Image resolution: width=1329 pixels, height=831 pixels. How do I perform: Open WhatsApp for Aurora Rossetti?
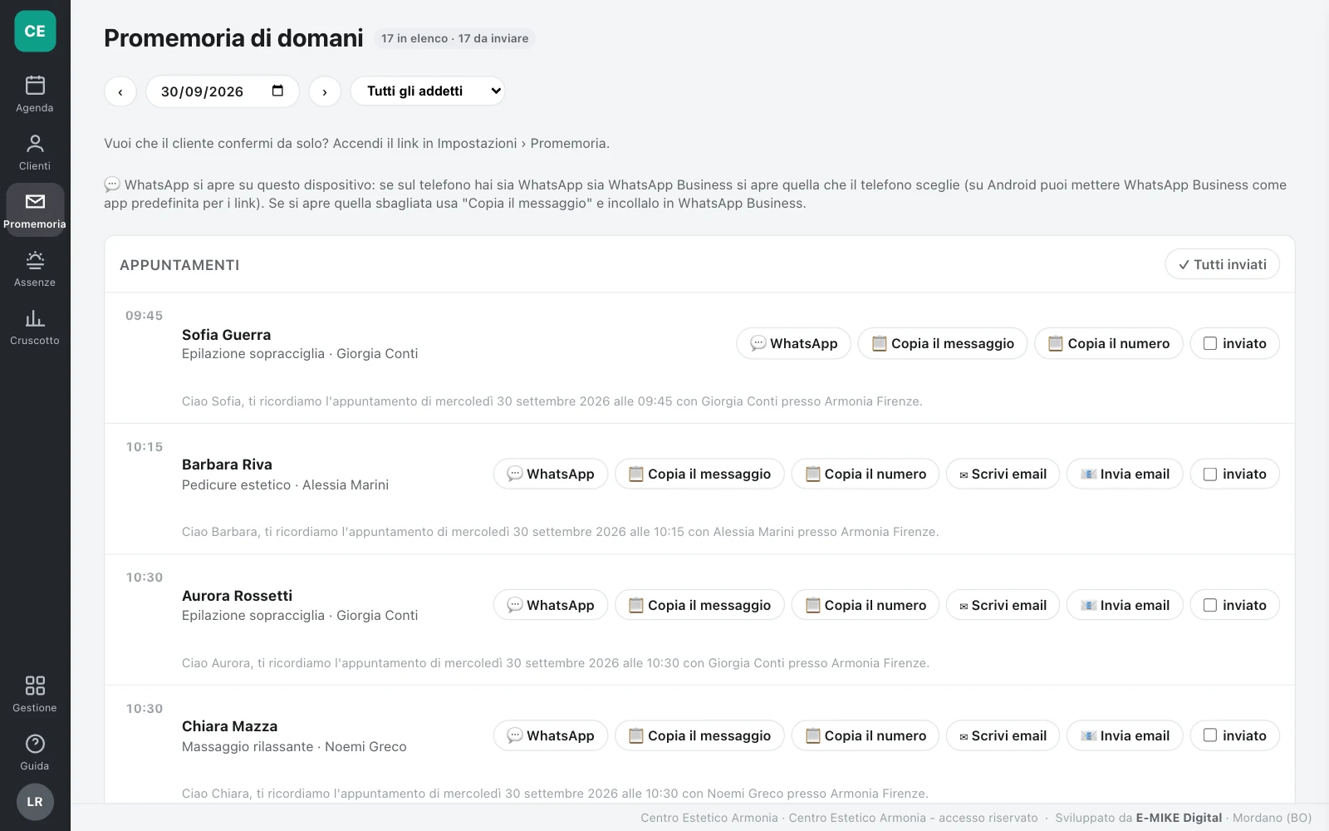551,605
